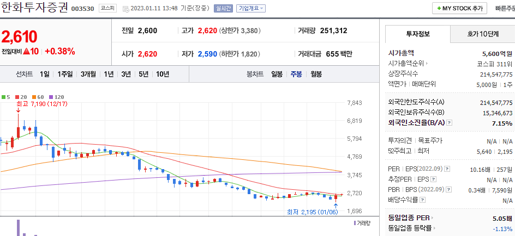
Task: Open help icon next to 추정PER EPS
Action: point(434,179)
